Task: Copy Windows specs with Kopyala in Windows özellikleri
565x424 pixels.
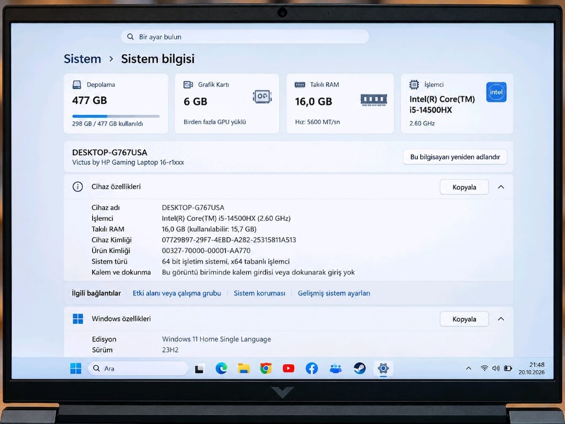Action: click(x=464, y=319)
